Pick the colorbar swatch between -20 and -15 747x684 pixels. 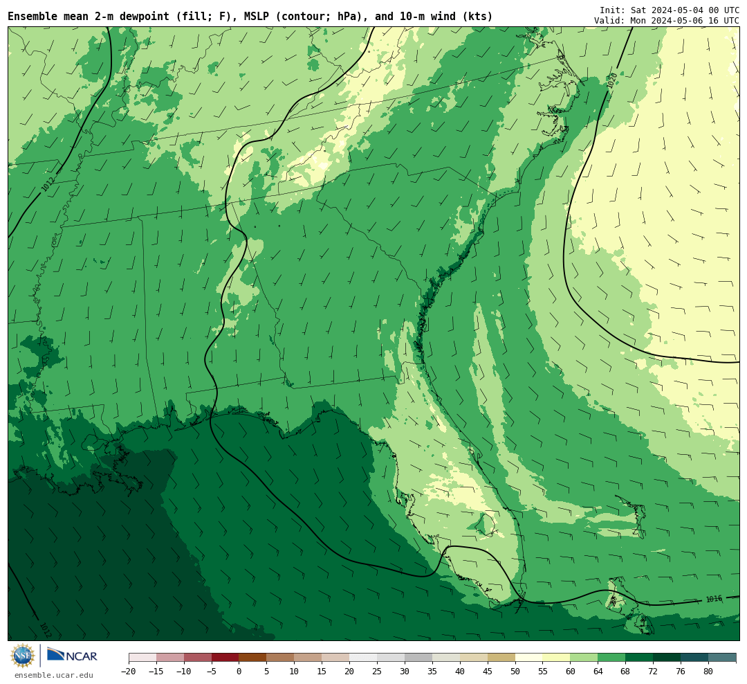click(142, 658)
